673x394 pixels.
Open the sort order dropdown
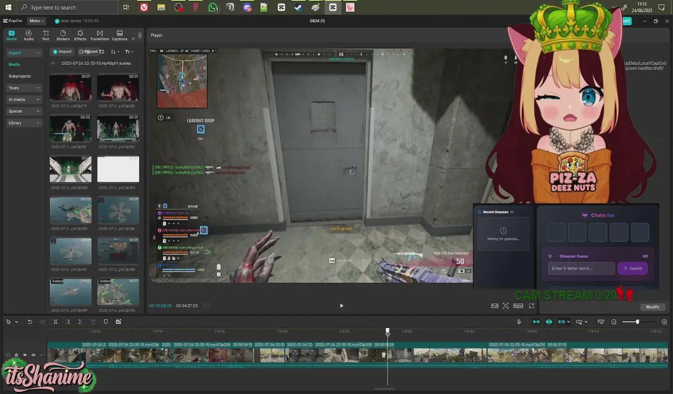pos(114,51)
